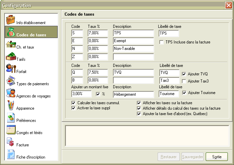Image resolution: width=234 pixels, height=165 pixels.
Task: Close the Configuration window
Action: [228, 5]
